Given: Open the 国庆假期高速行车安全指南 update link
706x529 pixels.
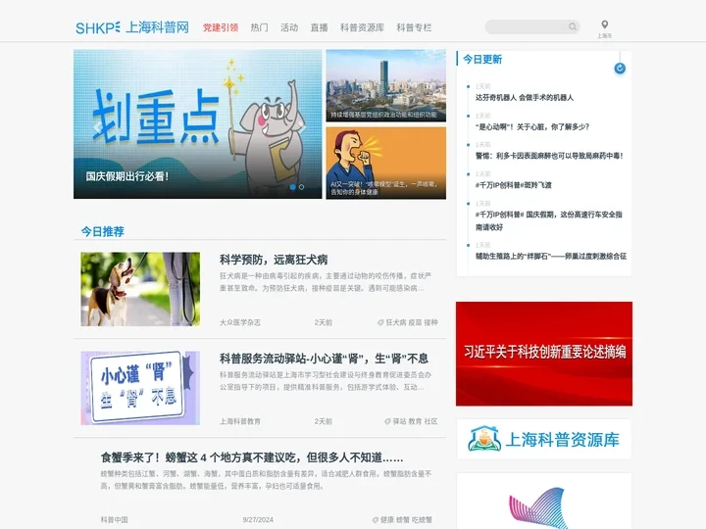Looking at the screenshot, I should click(549, 220).
